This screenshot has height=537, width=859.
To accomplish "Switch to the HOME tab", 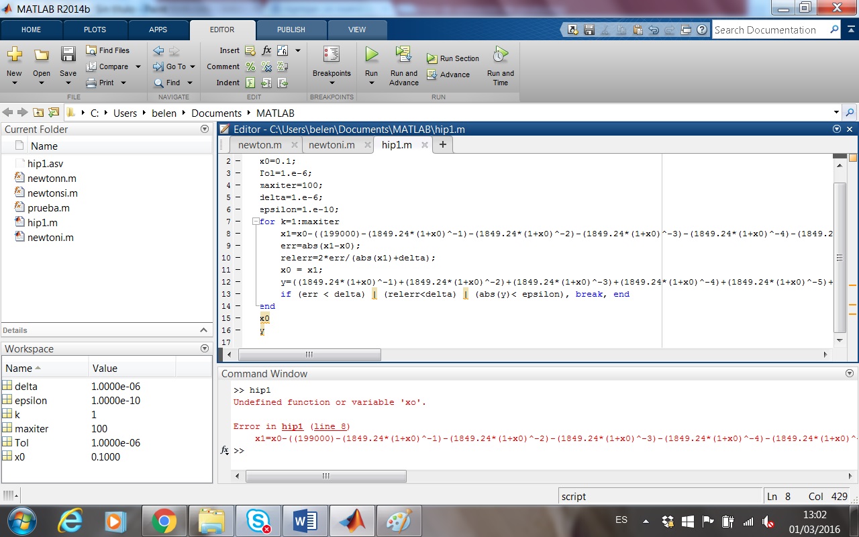I will tap(31, 30).
